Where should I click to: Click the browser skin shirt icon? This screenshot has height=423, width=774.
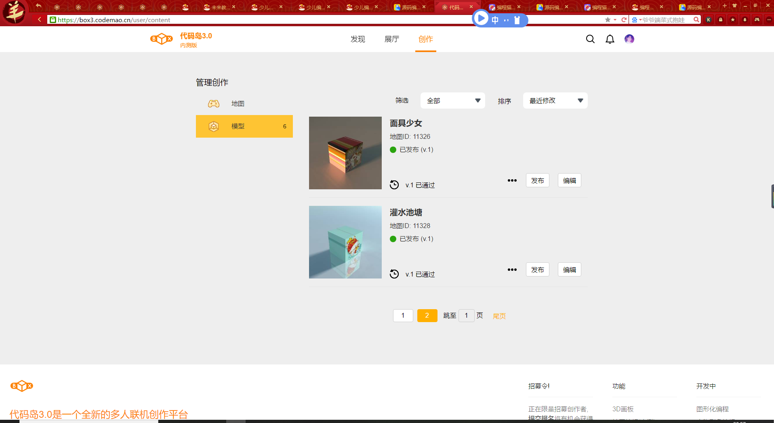pyautogui.click(x=735, y=6)
